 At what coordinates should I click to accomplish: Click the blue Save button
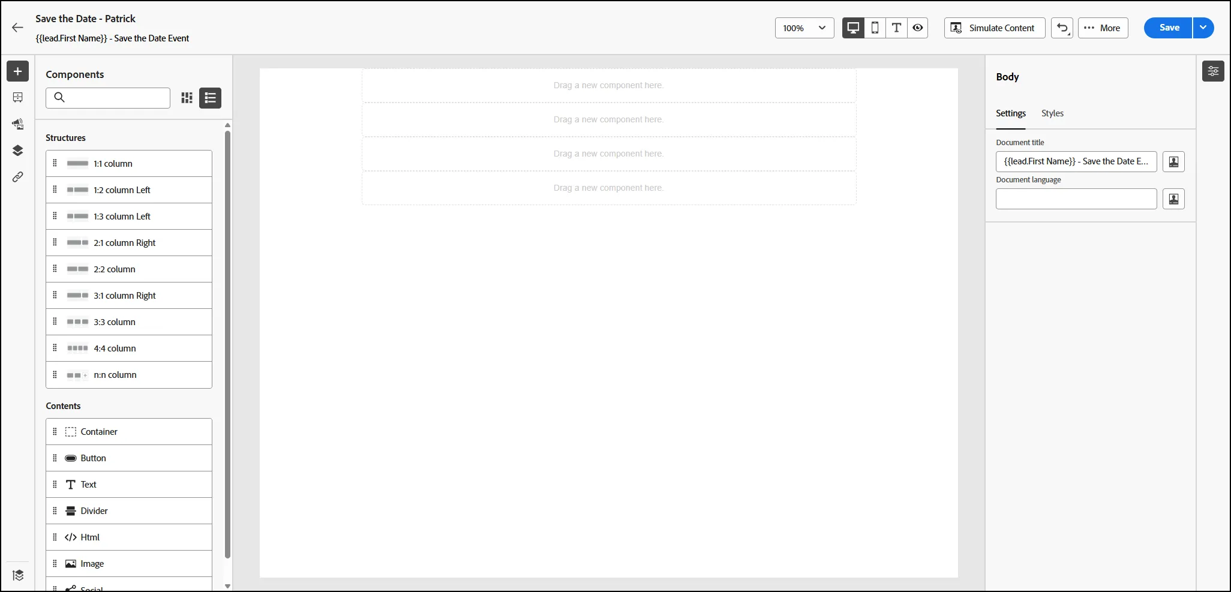[x=1168, y=28]
